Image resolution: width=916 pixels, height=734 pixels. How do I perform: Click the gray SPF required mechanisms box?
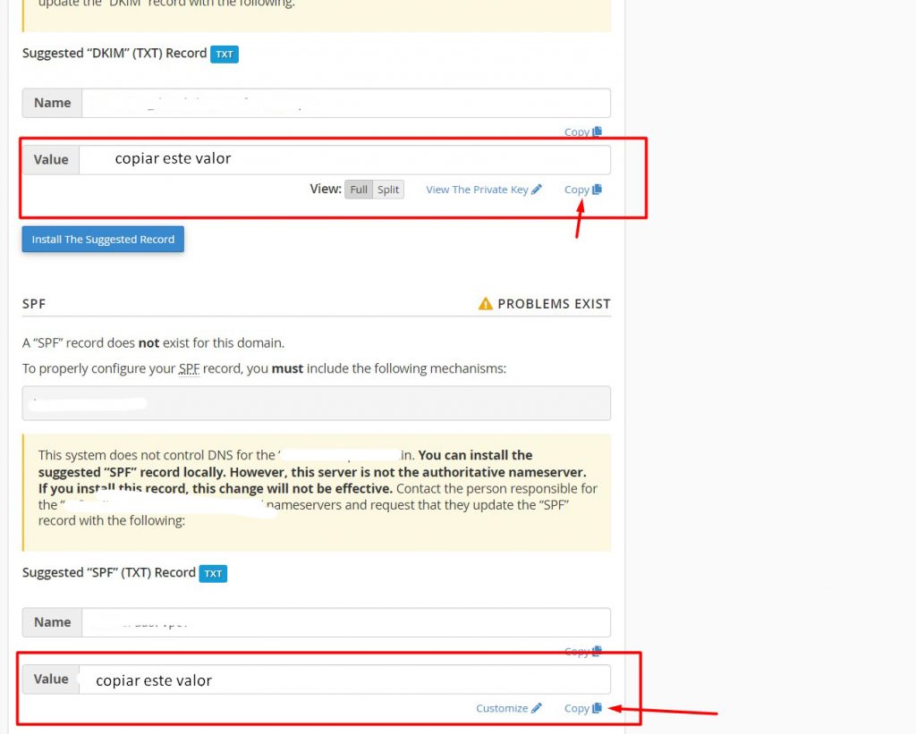pyautogui.click(x=316, y=403)
